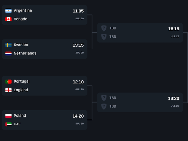Click the Canada flag icon
Image resolution: width=188 pixels, height=141 pixels.
[x=8, y=19]
